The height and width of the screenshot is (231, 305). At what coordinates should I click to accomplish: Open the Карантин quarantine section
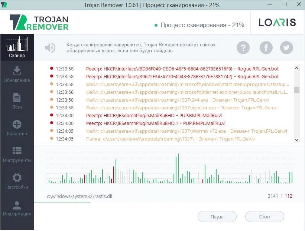[x=17, y=128]
